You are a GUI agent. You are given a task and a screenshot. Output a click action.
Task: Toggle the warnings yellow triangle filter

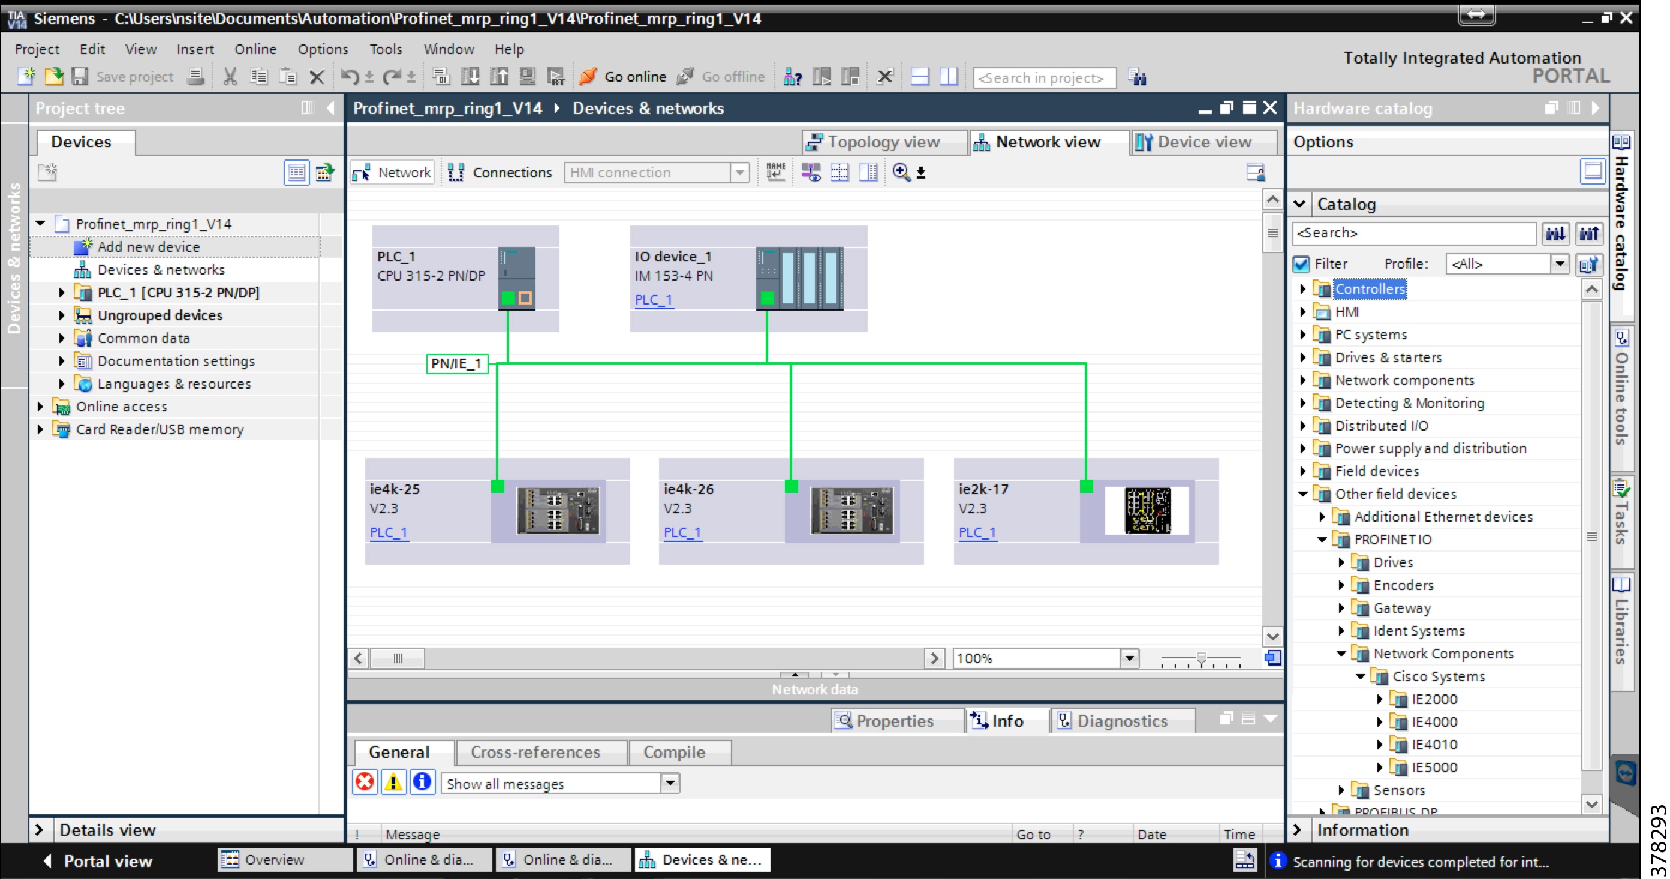coord(393,782)
